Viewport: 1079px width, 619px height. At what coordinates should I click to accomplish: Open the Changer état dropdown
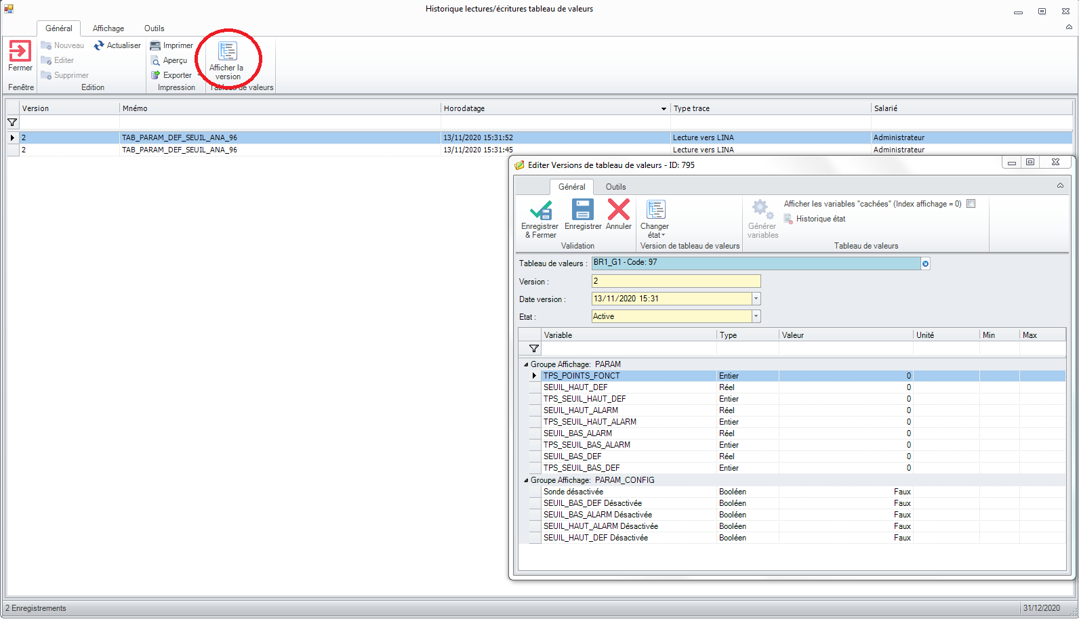click(x=655, y=218)
